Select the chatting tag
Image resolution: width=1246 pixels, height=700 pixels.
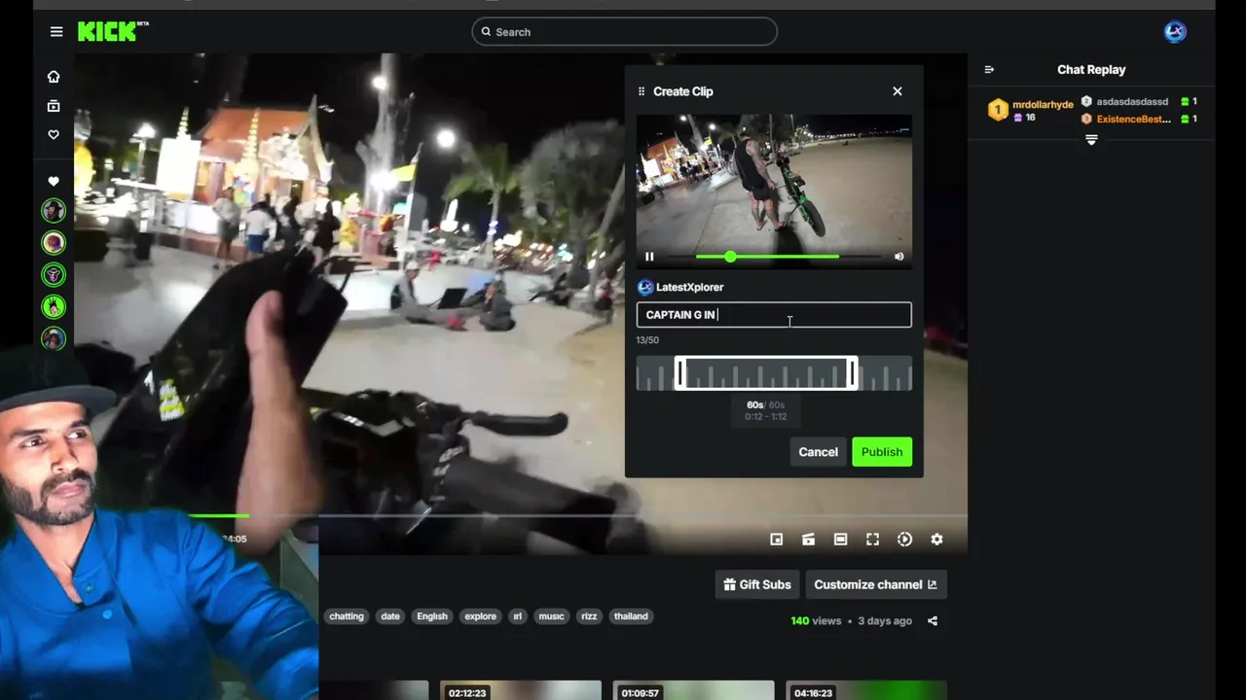[347, 616]
